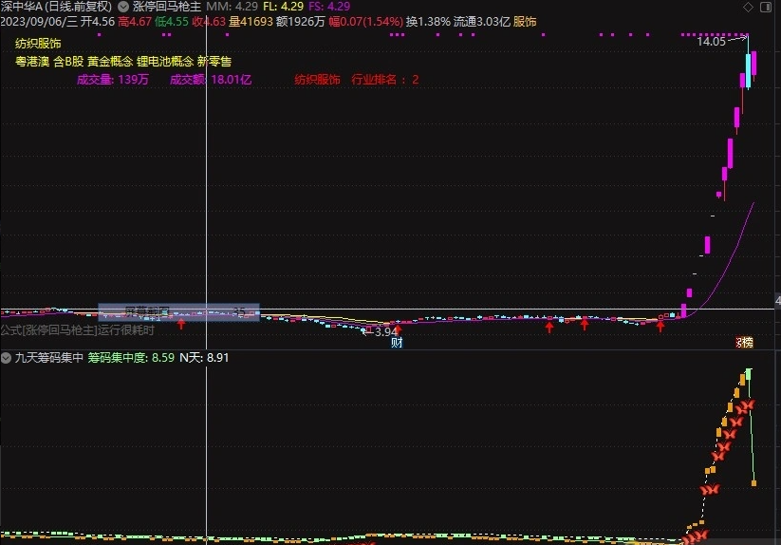Click the 纺织服饰 yellow industry label
781x545 pixels.
tap(38, 44)
